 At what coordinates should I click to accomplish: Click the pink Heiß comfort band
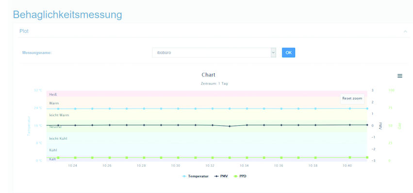[207, 94]
